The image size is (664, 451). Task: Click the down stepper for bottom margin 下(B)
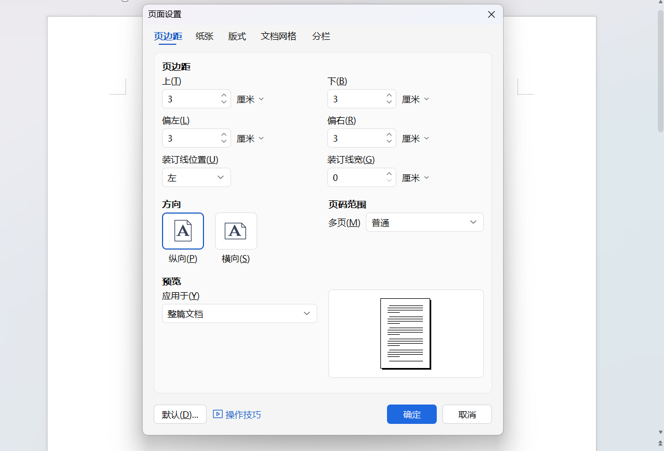click(389, 102)
